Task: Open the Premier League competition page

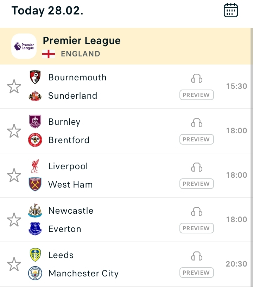Action: [x=82, y=41]
